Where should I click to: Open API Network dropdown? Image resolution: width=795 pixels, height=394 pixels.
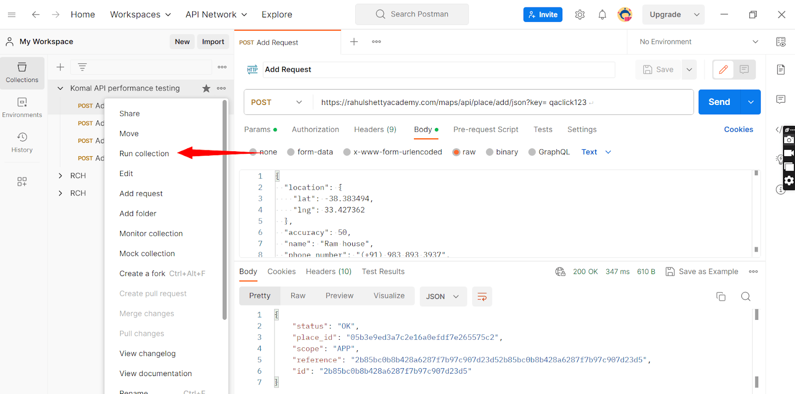pos(216,15)
